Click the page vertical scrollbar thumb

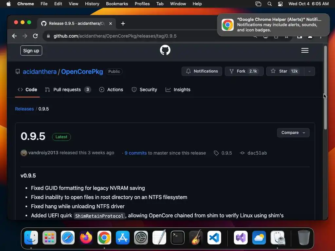pyautogui.click(x=326, y=88)
